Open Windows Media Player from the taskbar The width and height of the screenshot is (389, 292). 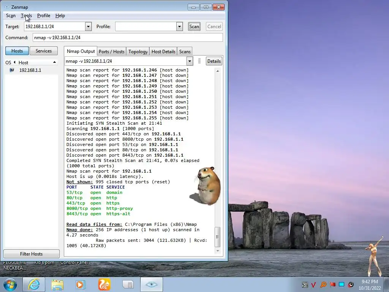80,285
